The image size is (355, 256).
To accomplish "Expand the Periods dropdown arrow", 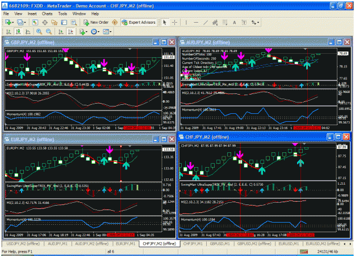I will click(98, 32).
